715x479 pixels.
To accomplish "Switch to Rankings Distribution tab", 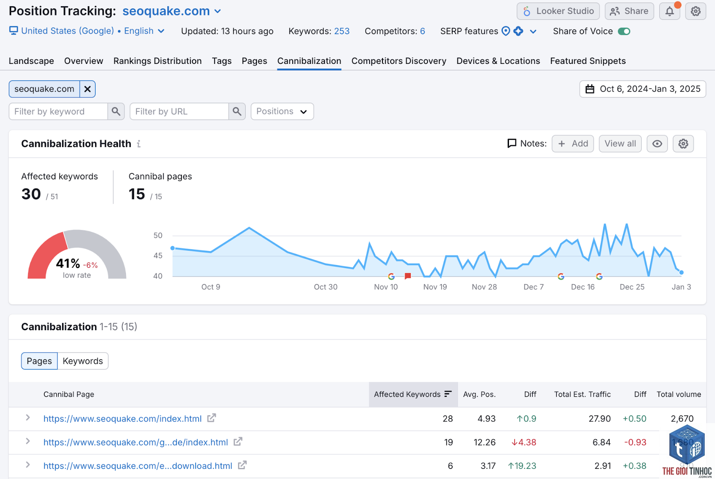I will tap(157, 61).
